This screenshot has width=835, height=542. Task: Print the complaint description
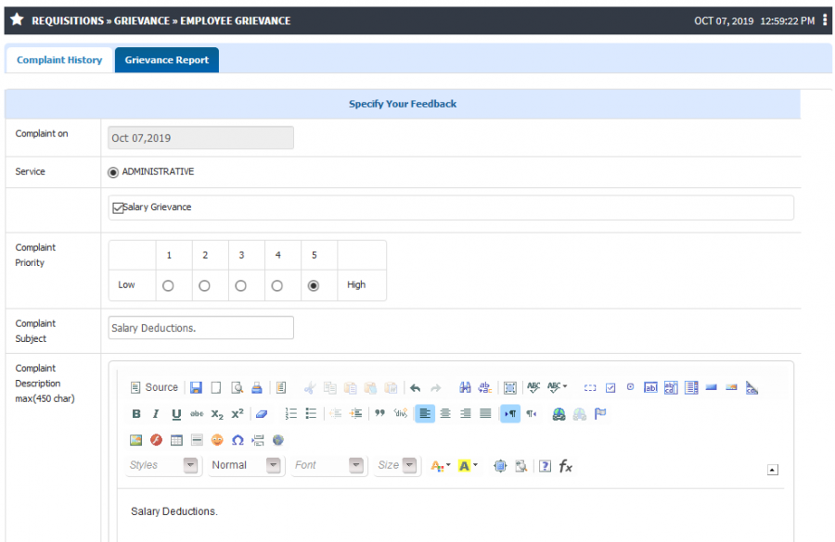(257, 388)
